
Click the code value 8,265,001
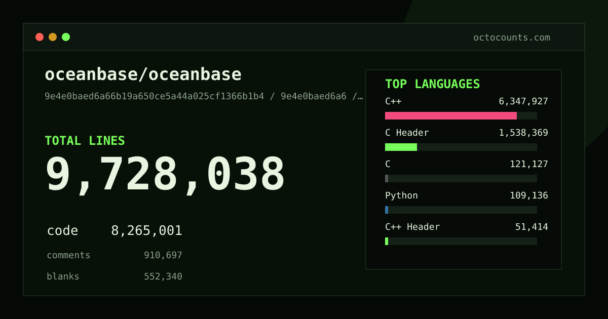[146, 231]
